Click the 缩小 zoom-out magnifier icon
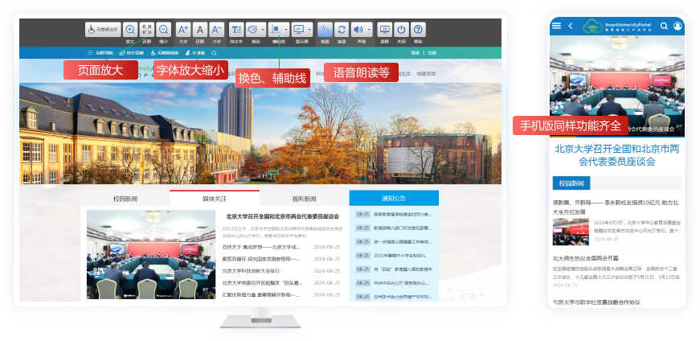The image size is (700, 341). (163, 30)
